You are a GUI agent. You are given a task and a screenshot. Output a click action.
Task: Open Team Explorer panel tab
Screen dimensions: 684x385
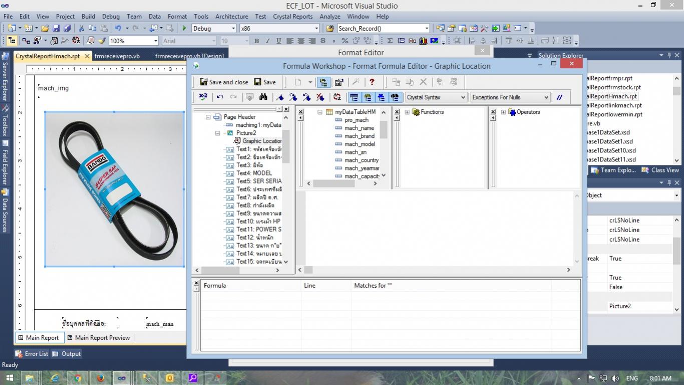pos(613,170)
